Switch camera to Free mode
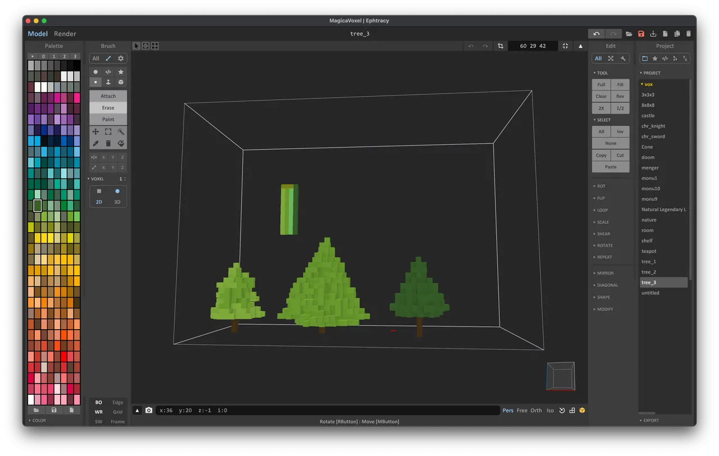The image size is (719, 456). (522, 411)
